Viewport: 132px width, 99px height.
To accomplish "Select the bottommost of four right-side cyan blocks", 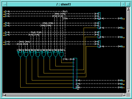I will pyautogui.click(x=99, y=44).
